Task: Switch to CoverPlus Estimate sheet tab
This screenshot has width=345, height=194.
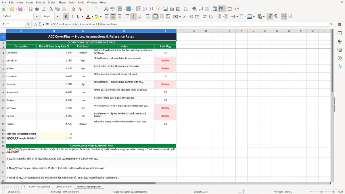Action: [39, 187]
